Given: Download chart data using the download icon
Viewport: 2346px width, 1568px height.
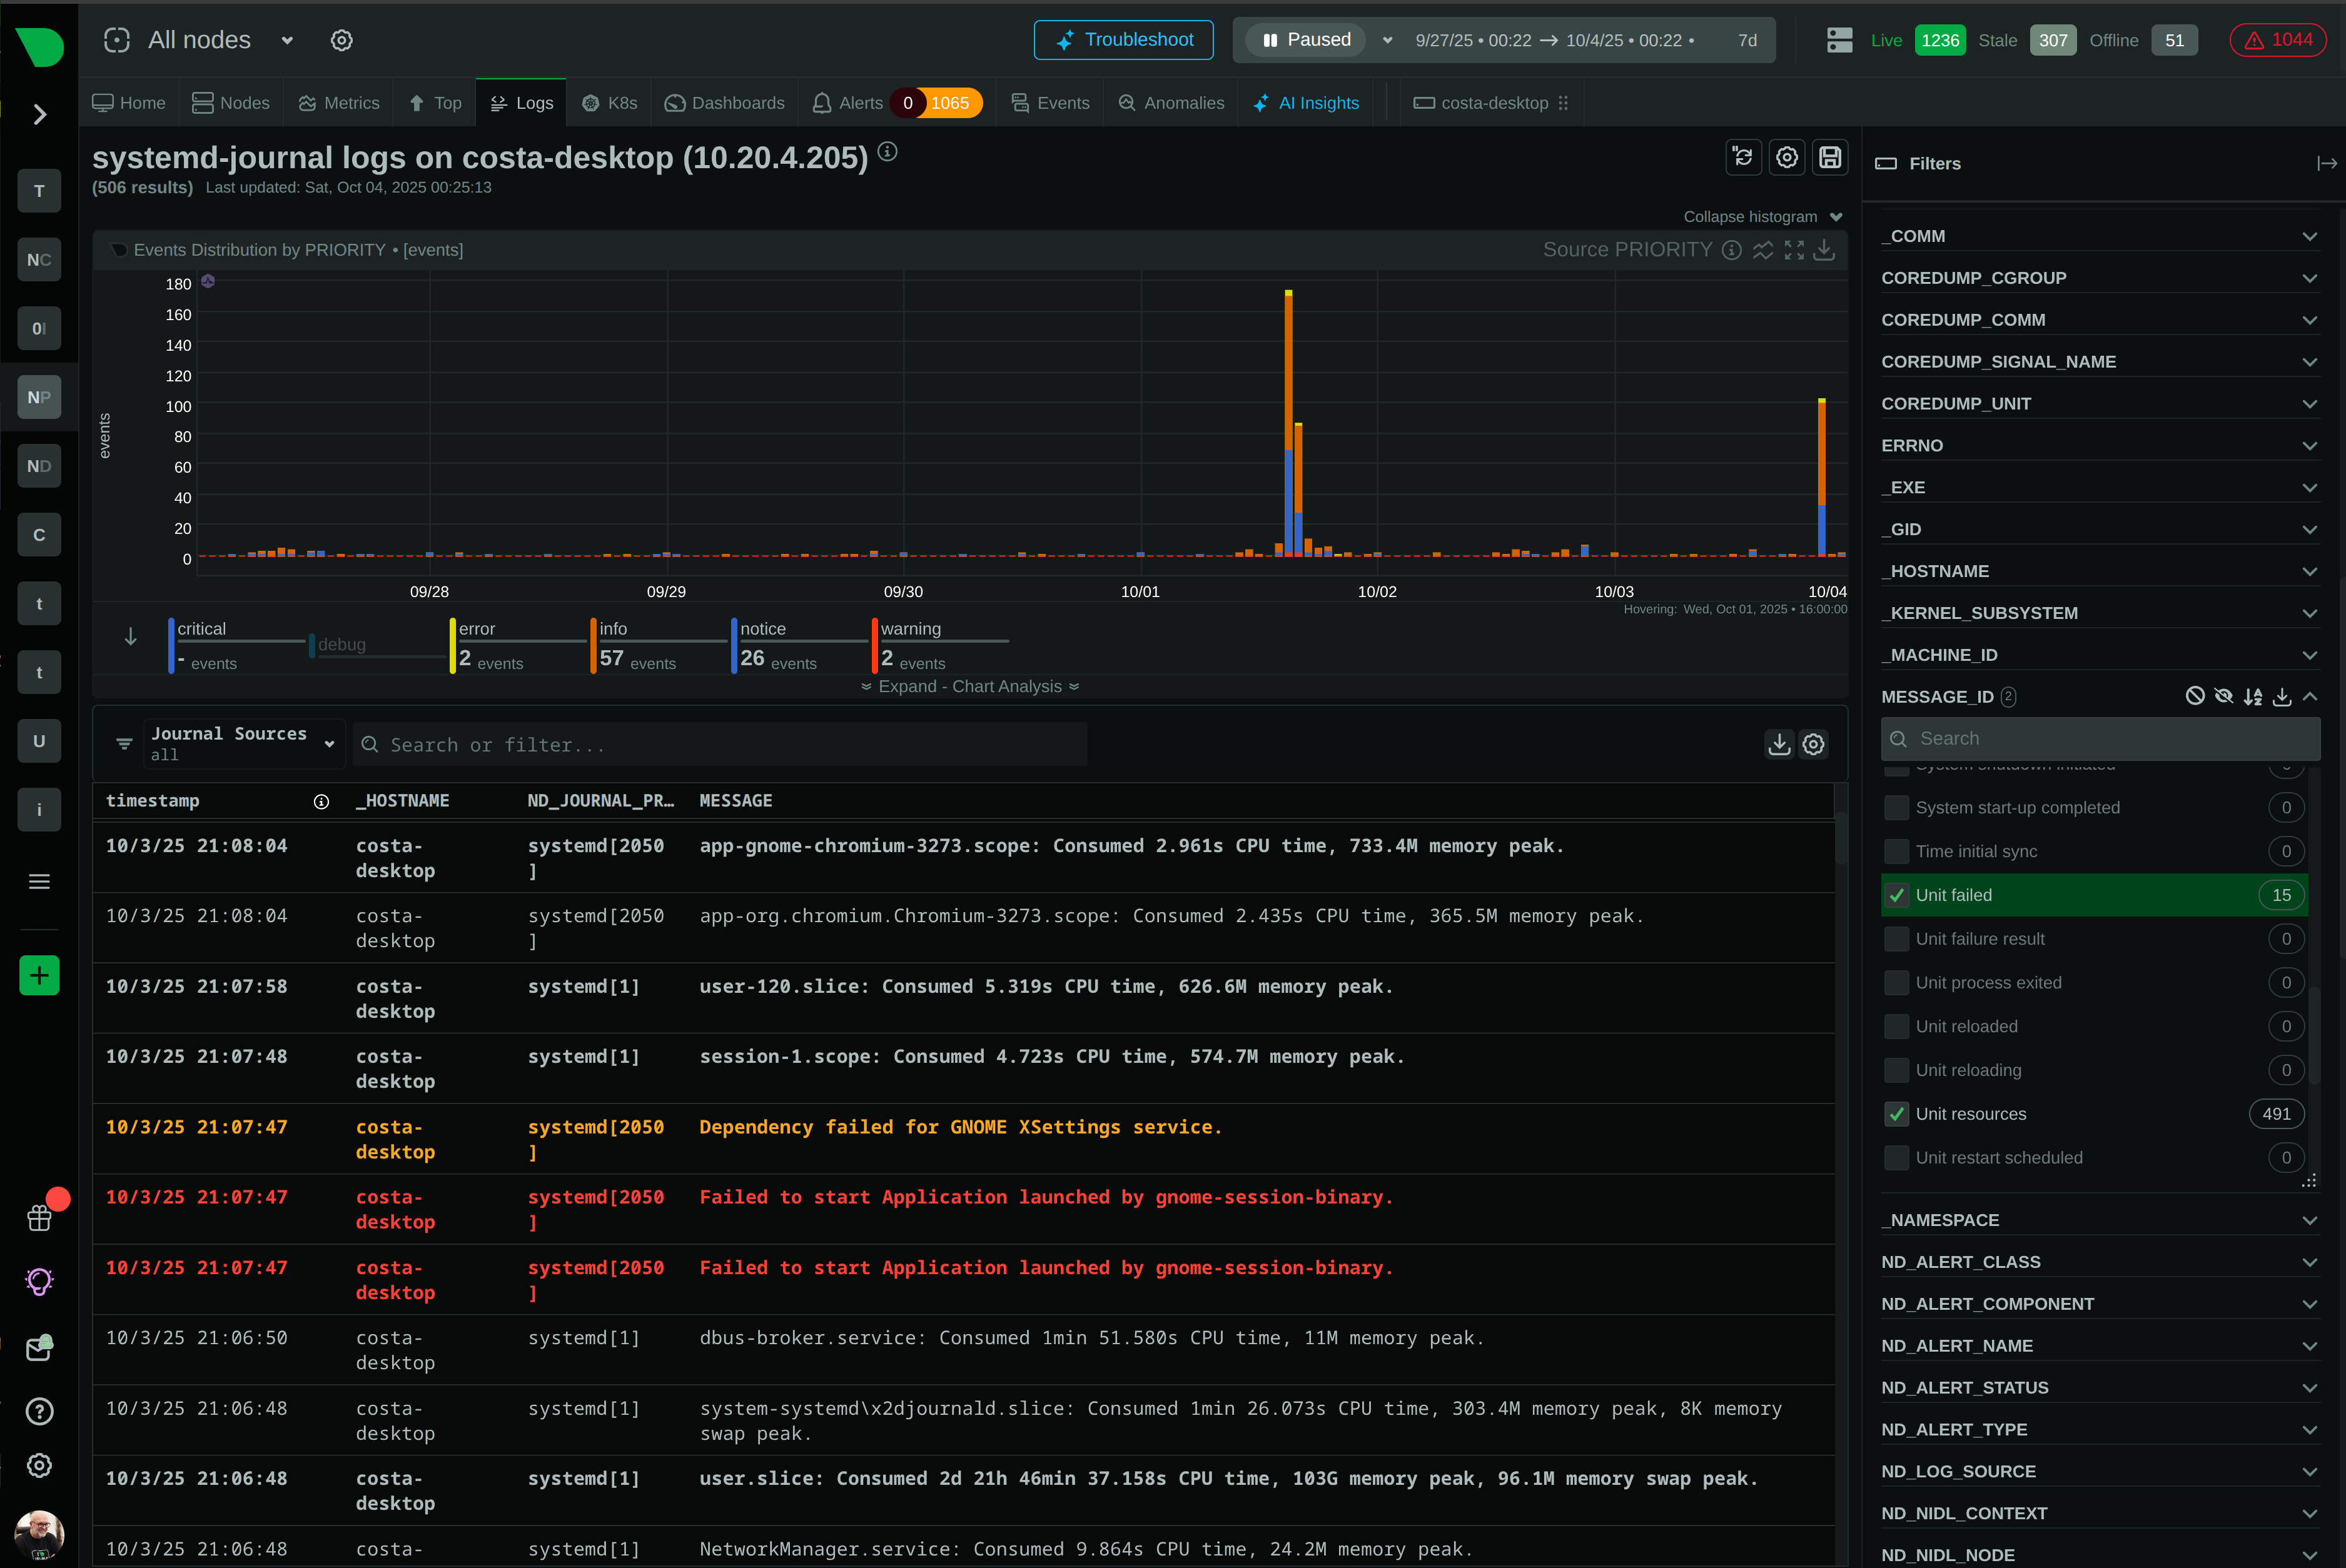Looking at the screenshot, I should click(1824, 250).
